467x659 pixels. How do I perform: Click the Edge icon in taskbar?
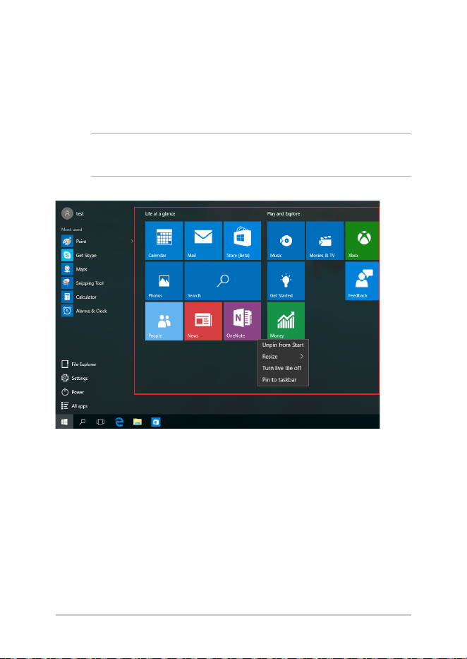[x=120, y=422]
